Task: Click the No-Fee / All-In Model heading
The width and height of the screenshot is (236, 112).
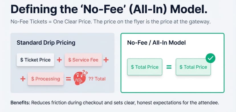Action: coord(156,43)
